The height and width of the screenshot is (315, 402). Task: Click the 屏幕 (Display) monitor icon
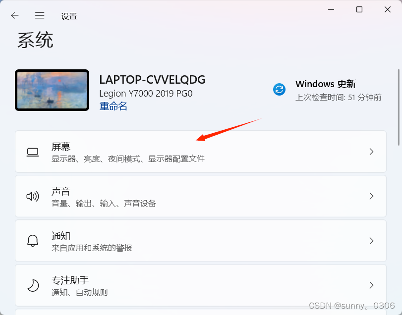tap(32, 152)
